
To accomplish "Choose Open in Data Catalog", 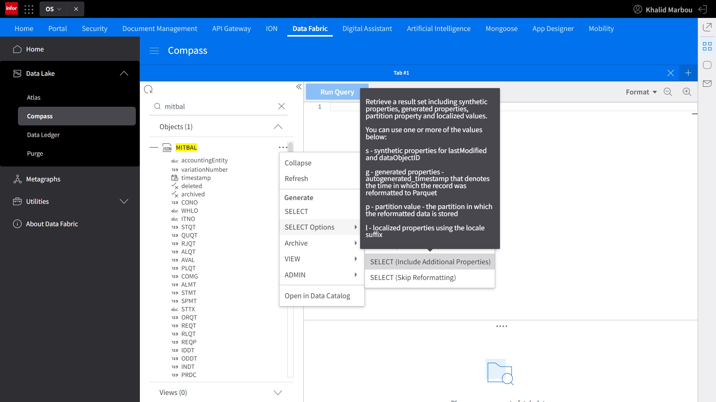I will [322, 296].
